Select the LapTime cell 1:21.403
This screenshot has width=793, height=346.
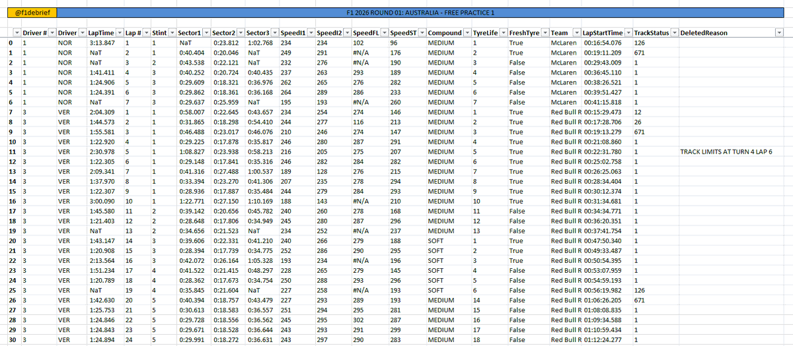tap(105, 221)
